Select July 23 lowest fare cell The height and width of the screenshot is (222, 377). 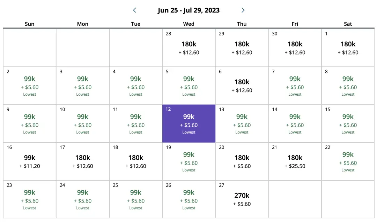pyautogui.click(x=30, y=199)
